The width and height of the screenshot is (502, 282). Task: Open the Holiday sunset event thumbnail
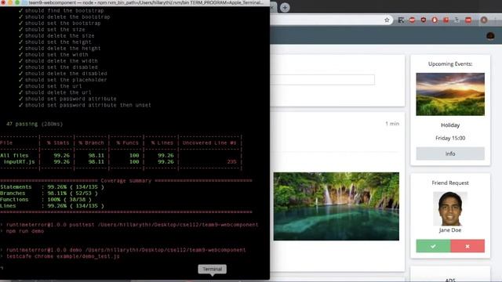(x=450, y=94)
